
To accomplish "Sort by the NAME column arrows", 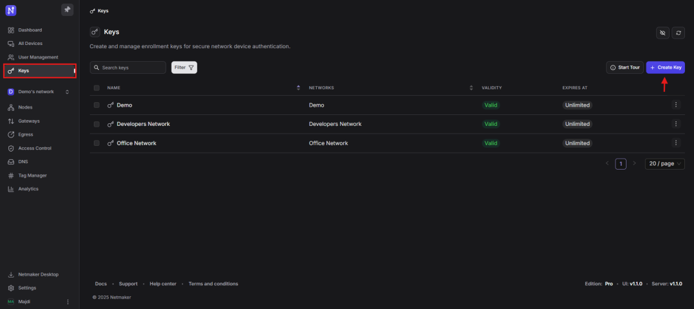I will pos(298,87).
